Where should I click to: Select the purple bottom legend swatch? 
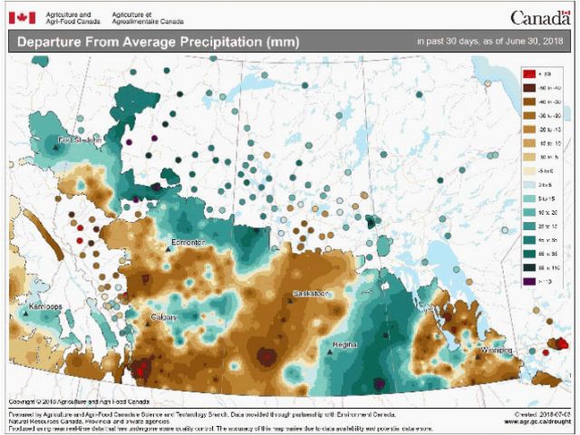529,282
